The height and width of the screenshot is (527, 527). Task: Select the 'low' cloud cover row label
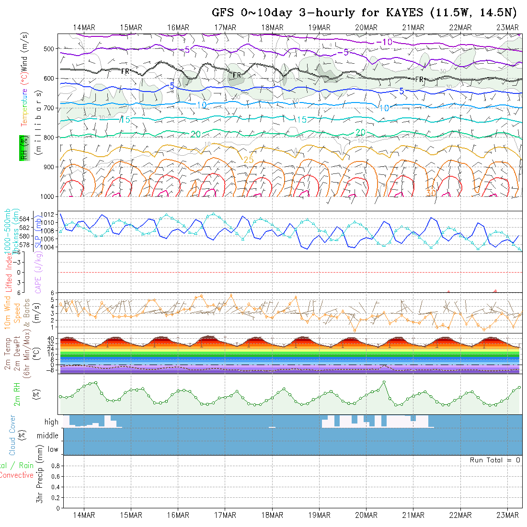(x=53, y=449)
